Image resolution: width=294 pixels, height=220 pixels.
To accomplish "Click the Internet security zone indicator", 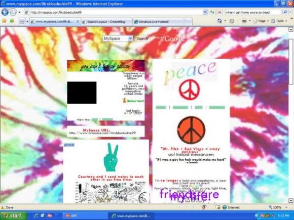I will tap(231, 207).
